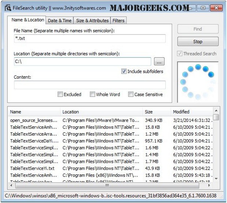
Task: Select the TableTextServiceDaYi result row
Action: pyautogui.click(x=111, y=141)
